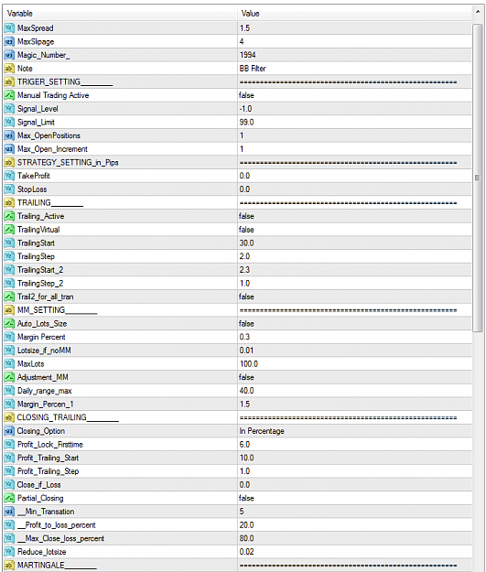Click the MaxSpread variable type icon
Screen dimensions: 486x572
9,28
